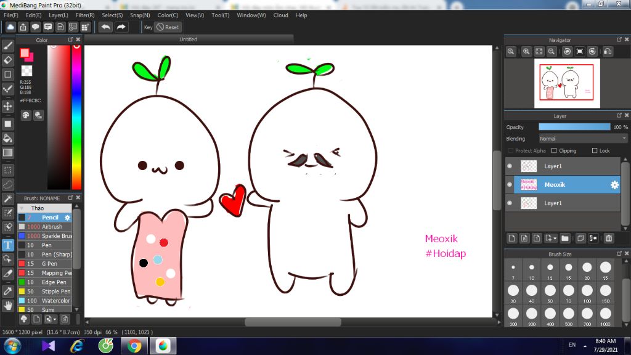631x355 pixels.
Task: Switch to the Untitled canvas tab
Action: pyautogui.click(x=189, y=39)
